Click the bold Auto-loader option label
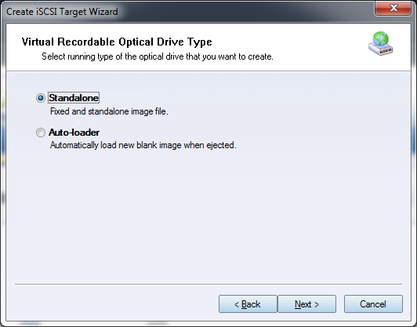417x327 pixels. (74, 133)
